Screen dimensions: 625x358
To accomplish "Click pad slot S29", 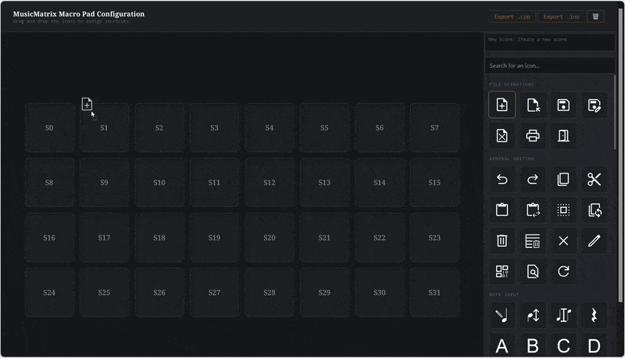I will 324,292.
